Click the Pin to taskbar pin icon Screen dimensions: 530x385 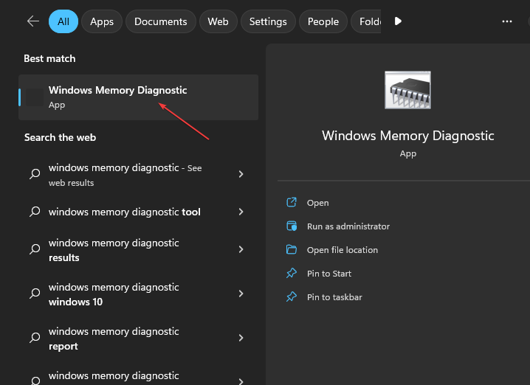(x=292, y=296)
